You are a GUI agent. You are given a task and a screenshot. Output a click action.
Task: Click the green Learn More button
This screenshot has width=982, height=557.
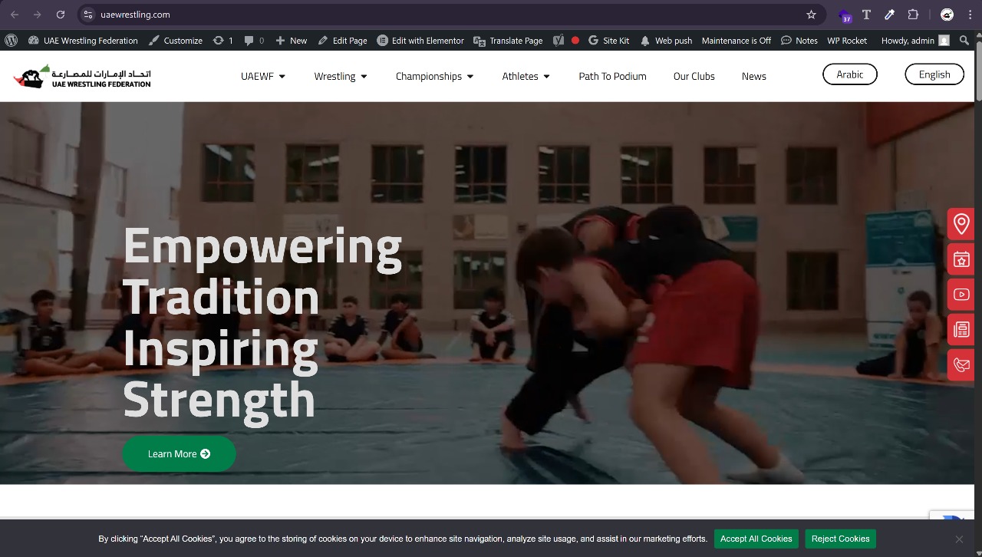(179, 453)
